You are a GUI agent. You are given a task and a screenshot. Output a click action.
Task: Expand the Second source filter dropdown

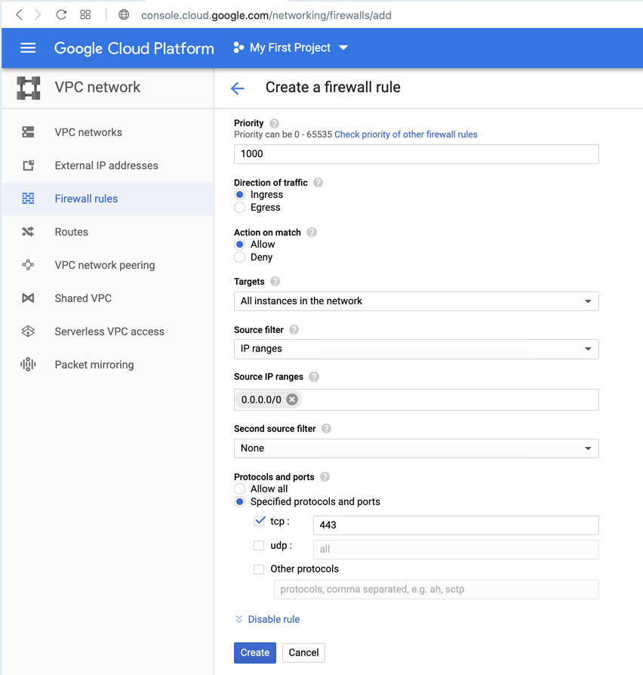[x=416, y=448]
